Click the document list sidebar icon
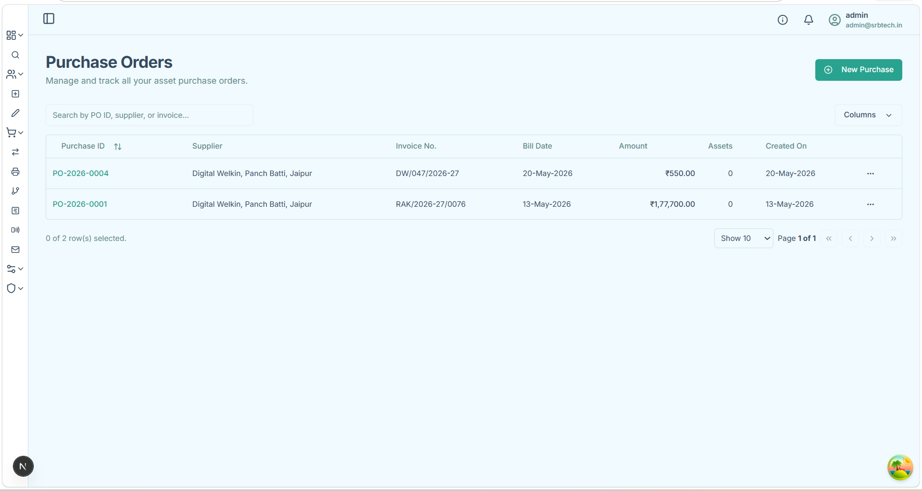Screen dimensions: 922x491 [x=15, y=211]
